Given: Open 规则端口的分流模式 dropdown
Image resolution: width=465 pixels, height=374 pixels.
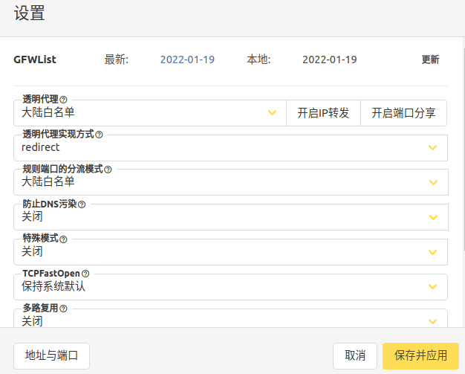Looking at the screenshot, I should (433, 182).
